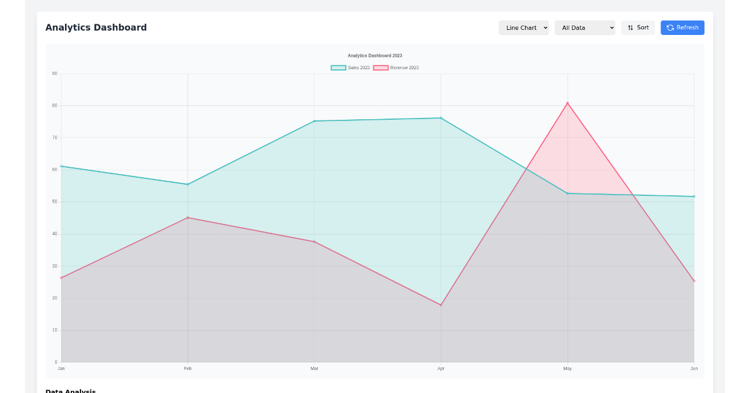Click the Sales data point for March
Screen dimensions: 750x393
[x=314, y=121]
